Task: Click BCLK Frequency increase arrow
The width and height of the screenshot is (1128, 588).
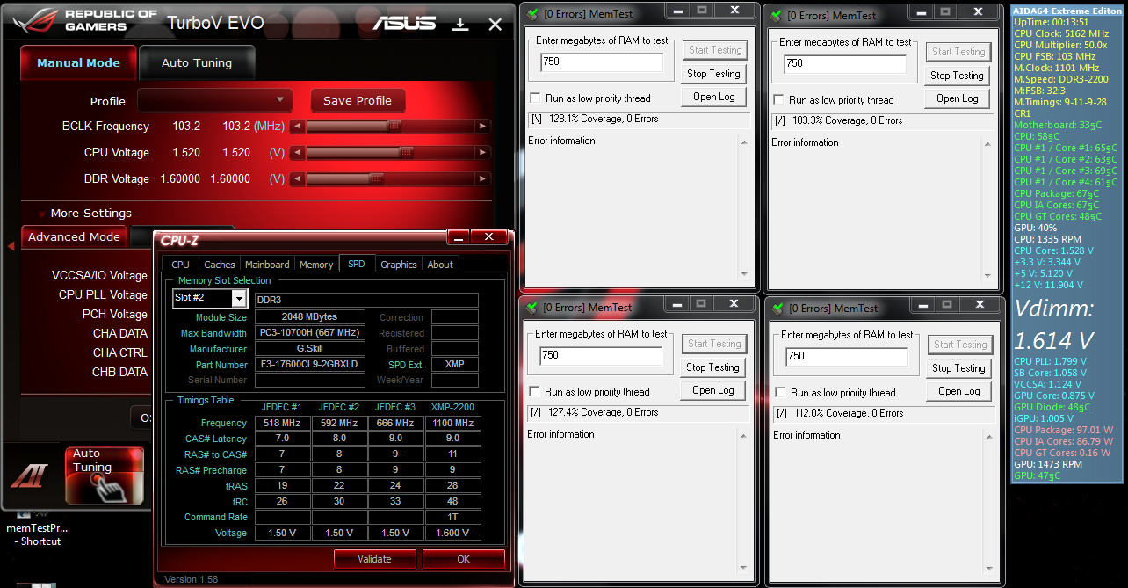Action: coord(482,127)
